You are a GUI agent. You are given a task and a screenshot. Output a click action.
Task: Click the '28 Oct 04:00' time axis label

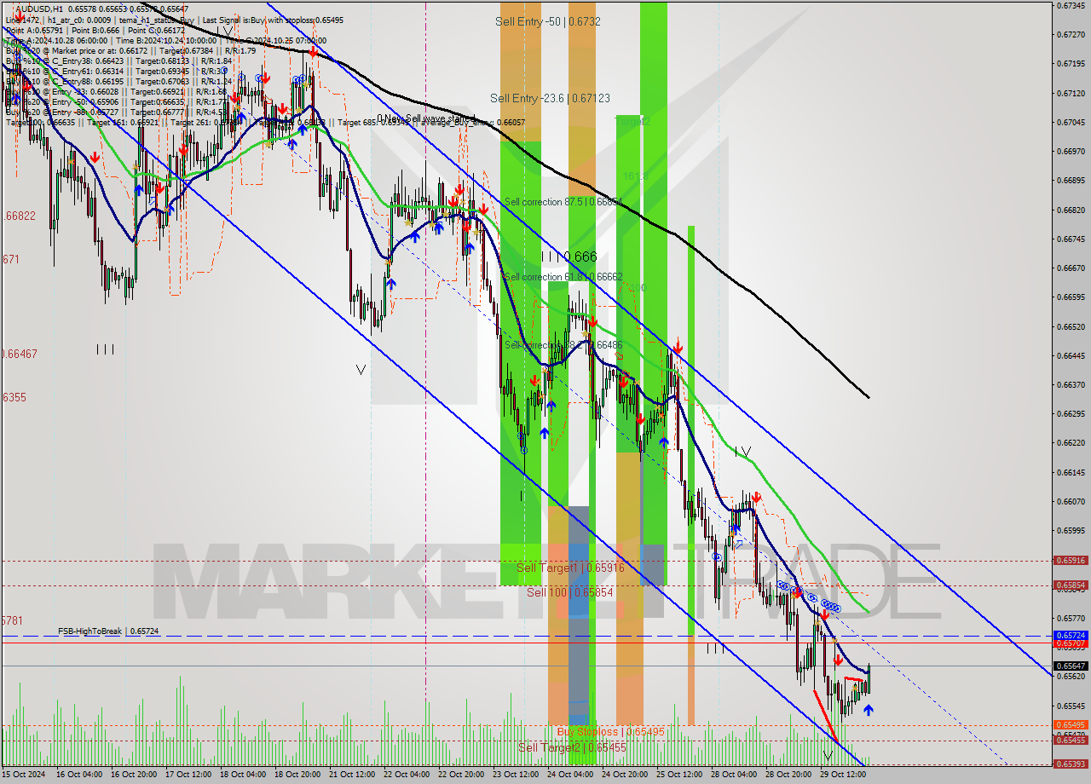point(734,775)
